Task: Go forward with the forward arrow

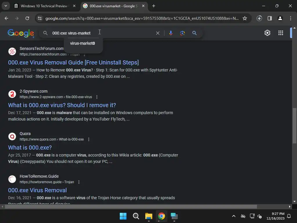Action: tap(17, 18)
